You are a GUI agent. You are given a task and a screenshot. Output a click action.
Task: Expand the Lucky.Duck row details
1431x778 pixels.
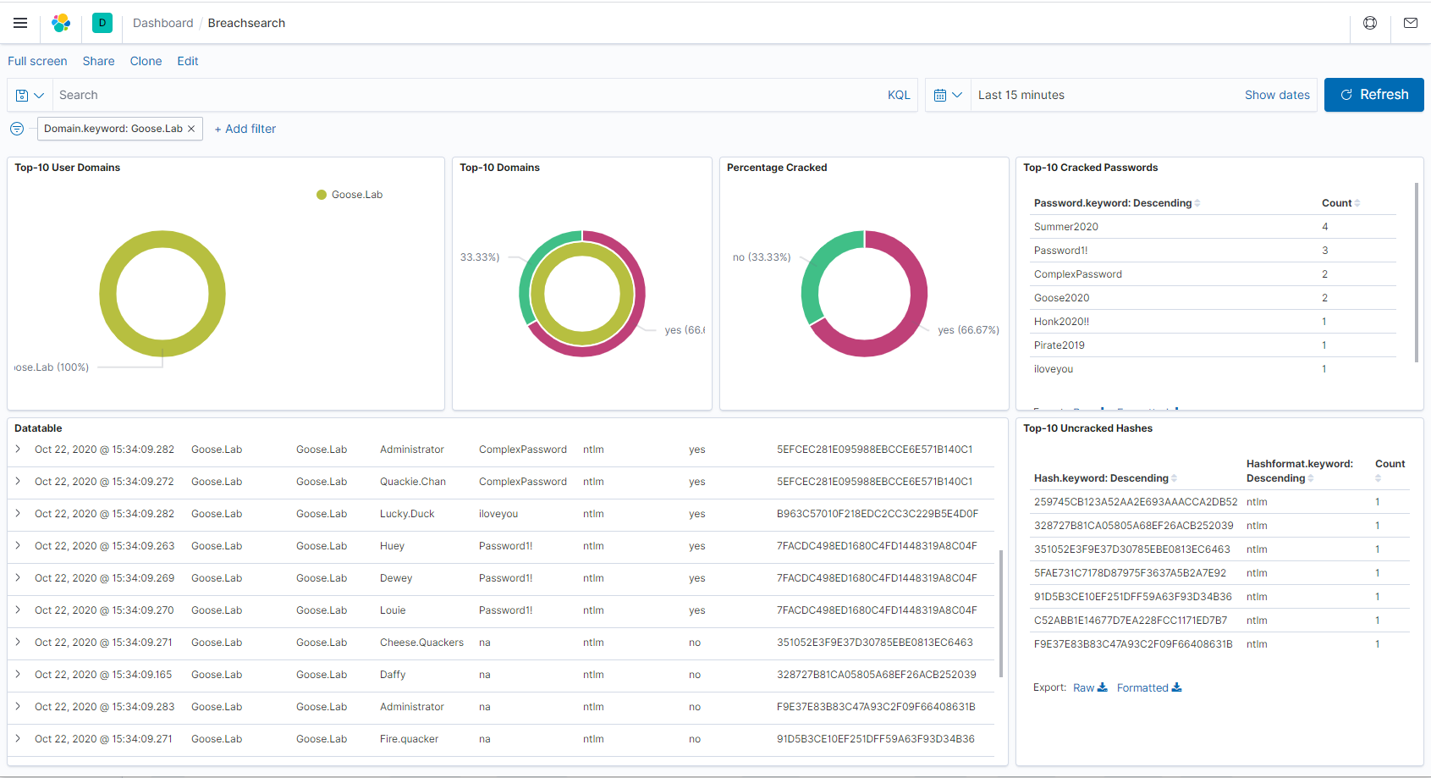coord(18,514)
